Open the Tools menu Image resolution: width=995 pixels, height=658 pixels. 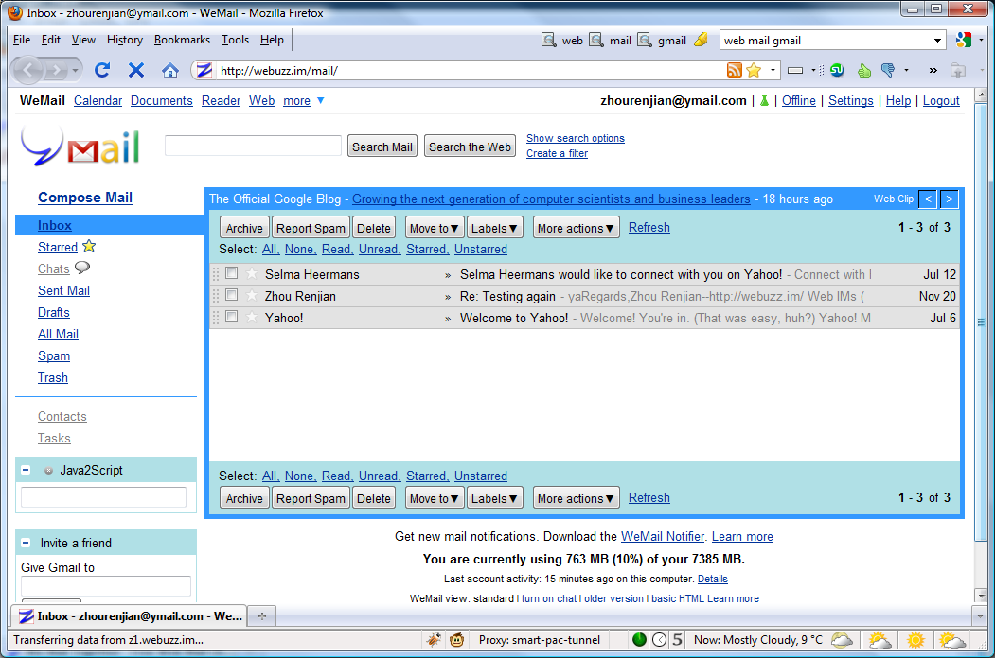tap(235, 40)
